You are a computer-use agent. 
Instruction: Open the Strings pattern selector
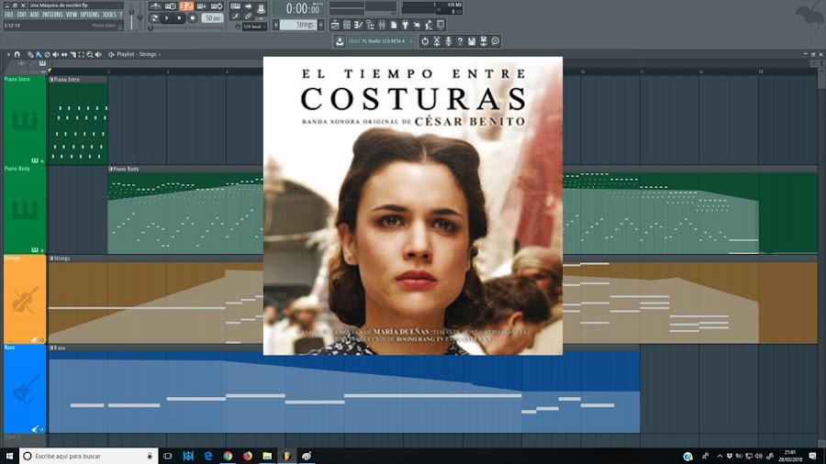click(x=298, y=25)
